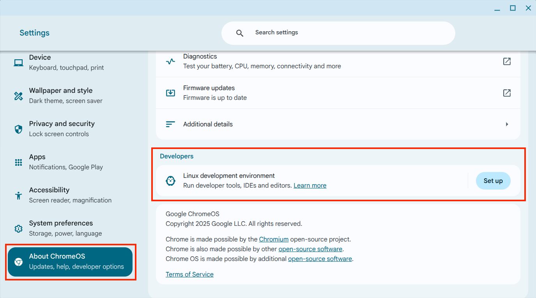
Task: Click the Accessibility person icon
Action: point(18,195)
